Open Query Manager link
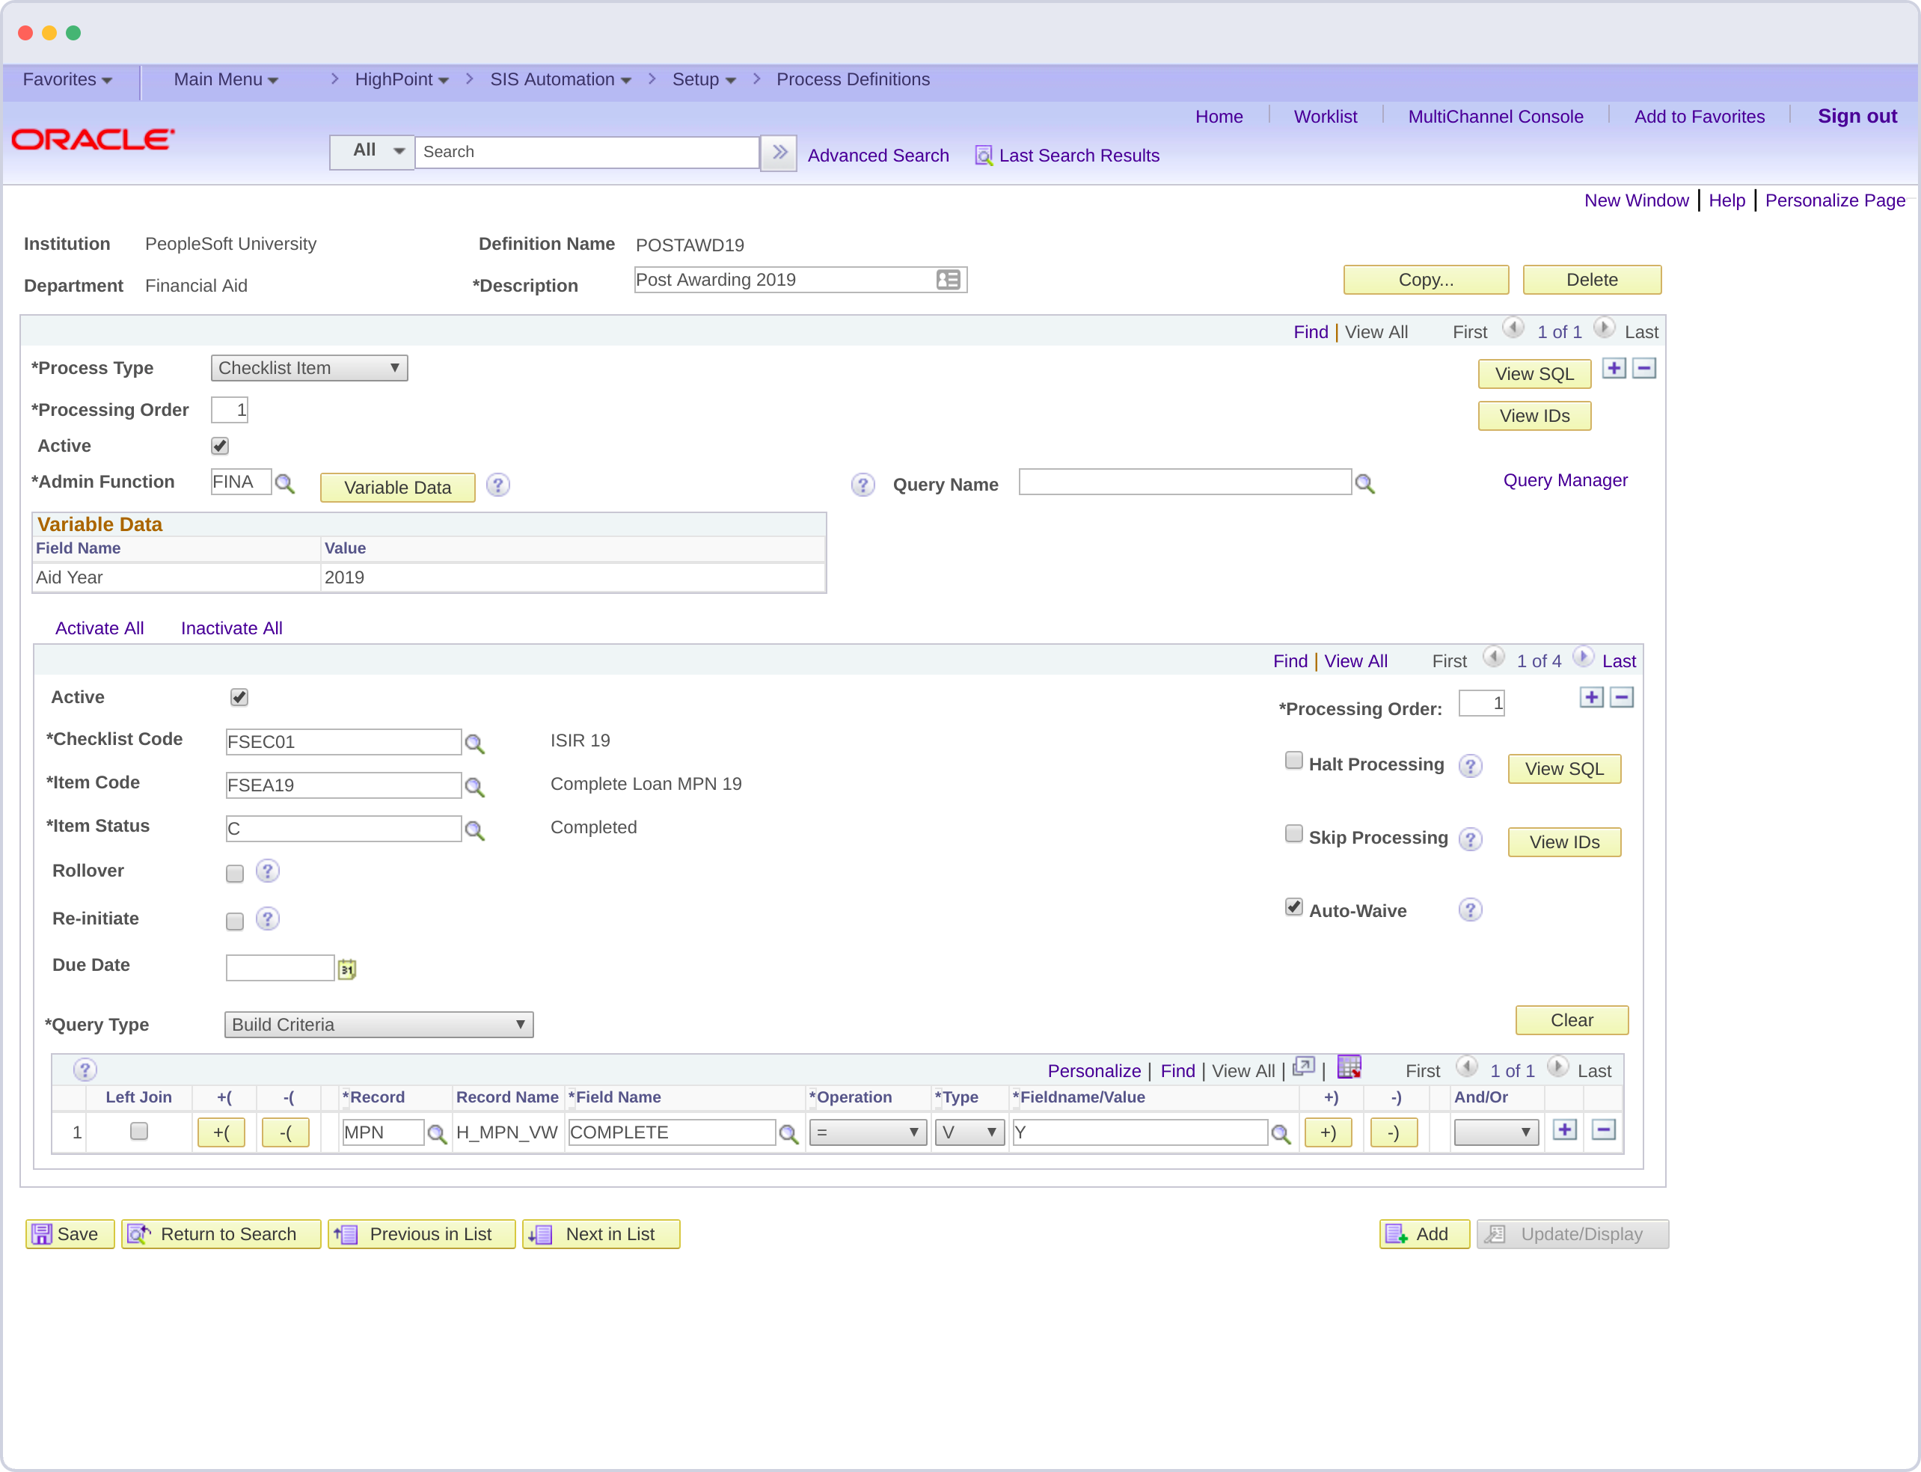Screen dimensions: 1921x1472 1565,480
